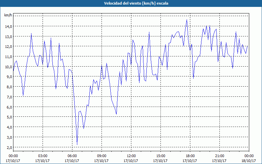262x164 pixels.
Task: Select the 4,0 y-axis label
Action: point(9,127)
